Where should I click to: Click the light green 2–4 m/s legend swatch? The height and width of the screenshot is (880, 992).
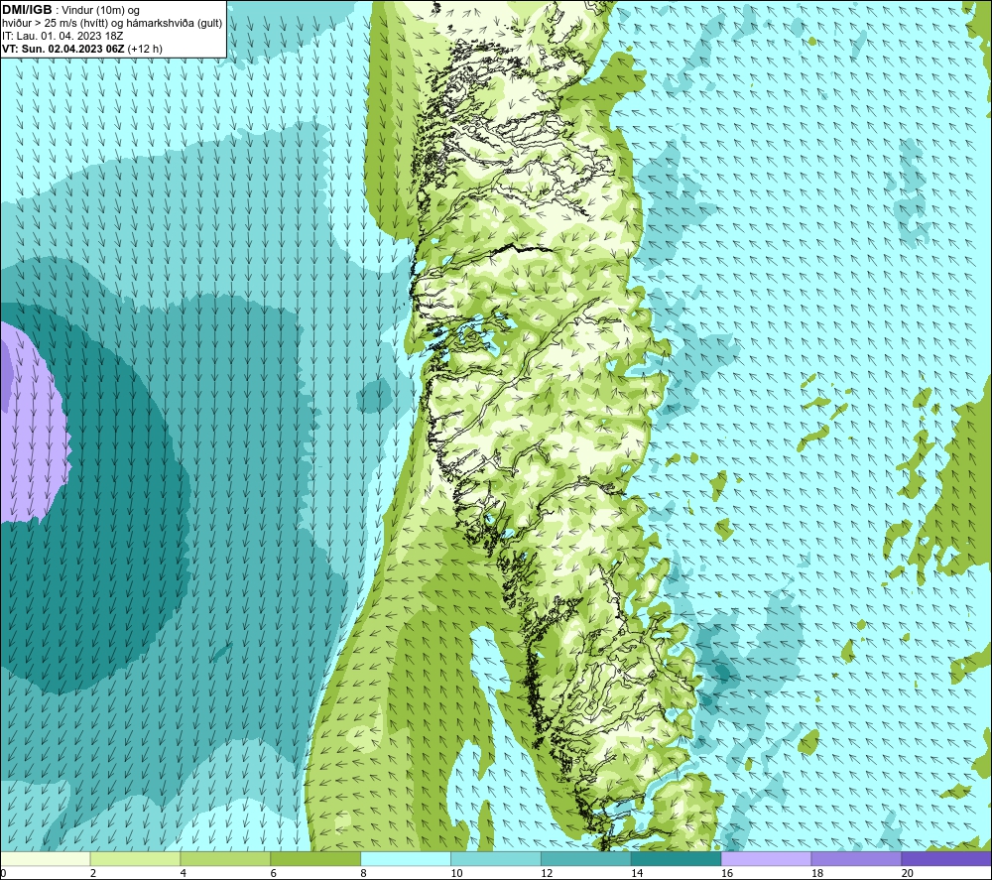(135, 858)
